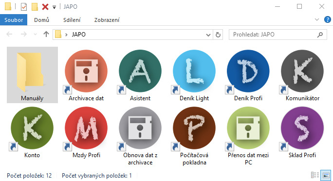
Task: Minimize the JAPO window
Action: (x=277, y=7)
